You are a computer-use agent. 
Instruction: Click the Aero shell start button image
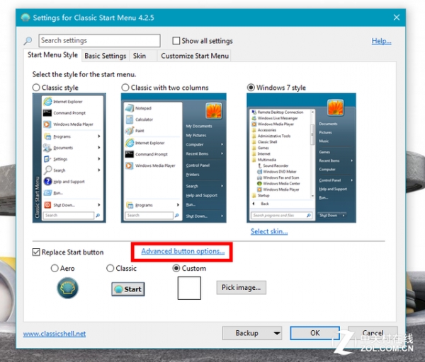point(67,287)
